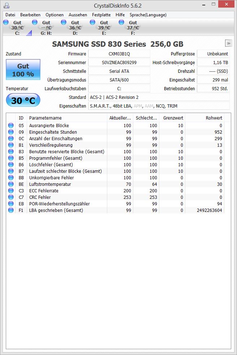The height and width of the screenshot is (355, 237).
Task: Select disk D: with 36 °C
Action: [x=75, y=28]
